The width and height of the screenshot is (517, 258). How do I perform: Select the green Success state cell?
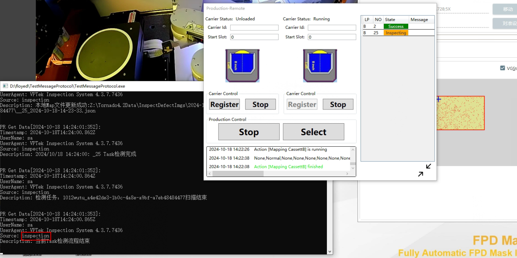click(396, 26)
